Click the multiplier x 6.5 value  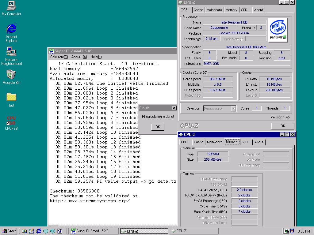(x=218, y=84)
